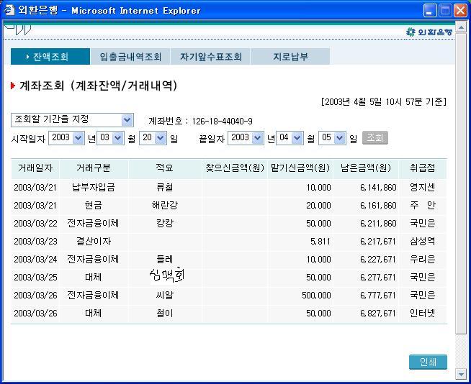
Task: Click the logo graphic at top left
Action: [x=18, y=29]
